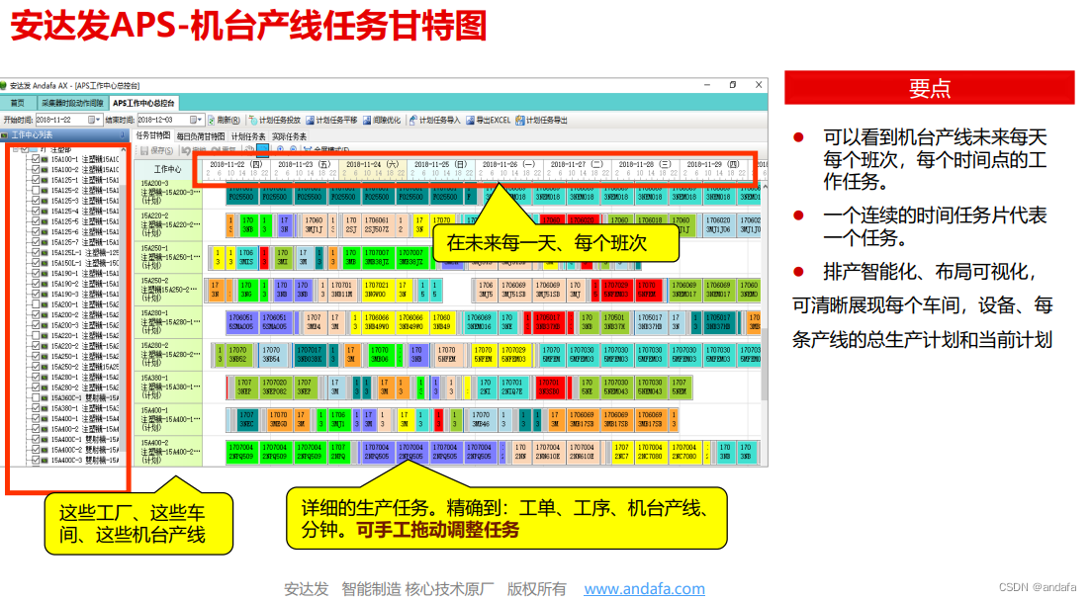Click 计划任务导出 export icon

click(x=519, y=121)
